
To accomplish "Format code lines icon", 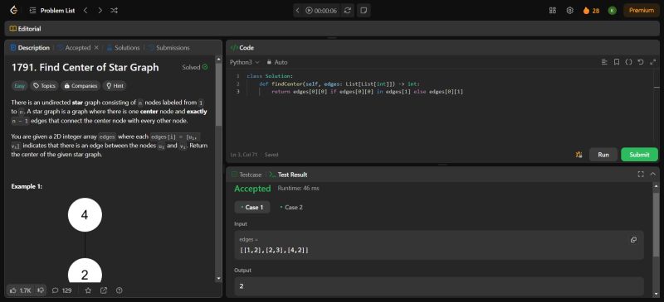I will [x=604, y=62].
